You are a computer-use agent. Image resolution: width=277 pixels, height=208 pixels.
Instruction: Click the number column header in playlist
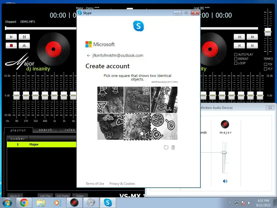pos(18,138)
